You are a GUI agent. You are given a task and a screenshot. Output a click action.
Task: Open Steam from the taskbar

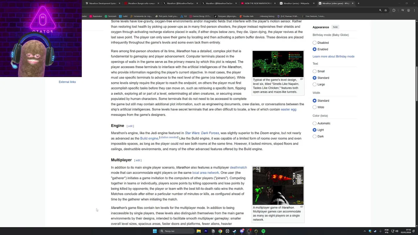234,231
